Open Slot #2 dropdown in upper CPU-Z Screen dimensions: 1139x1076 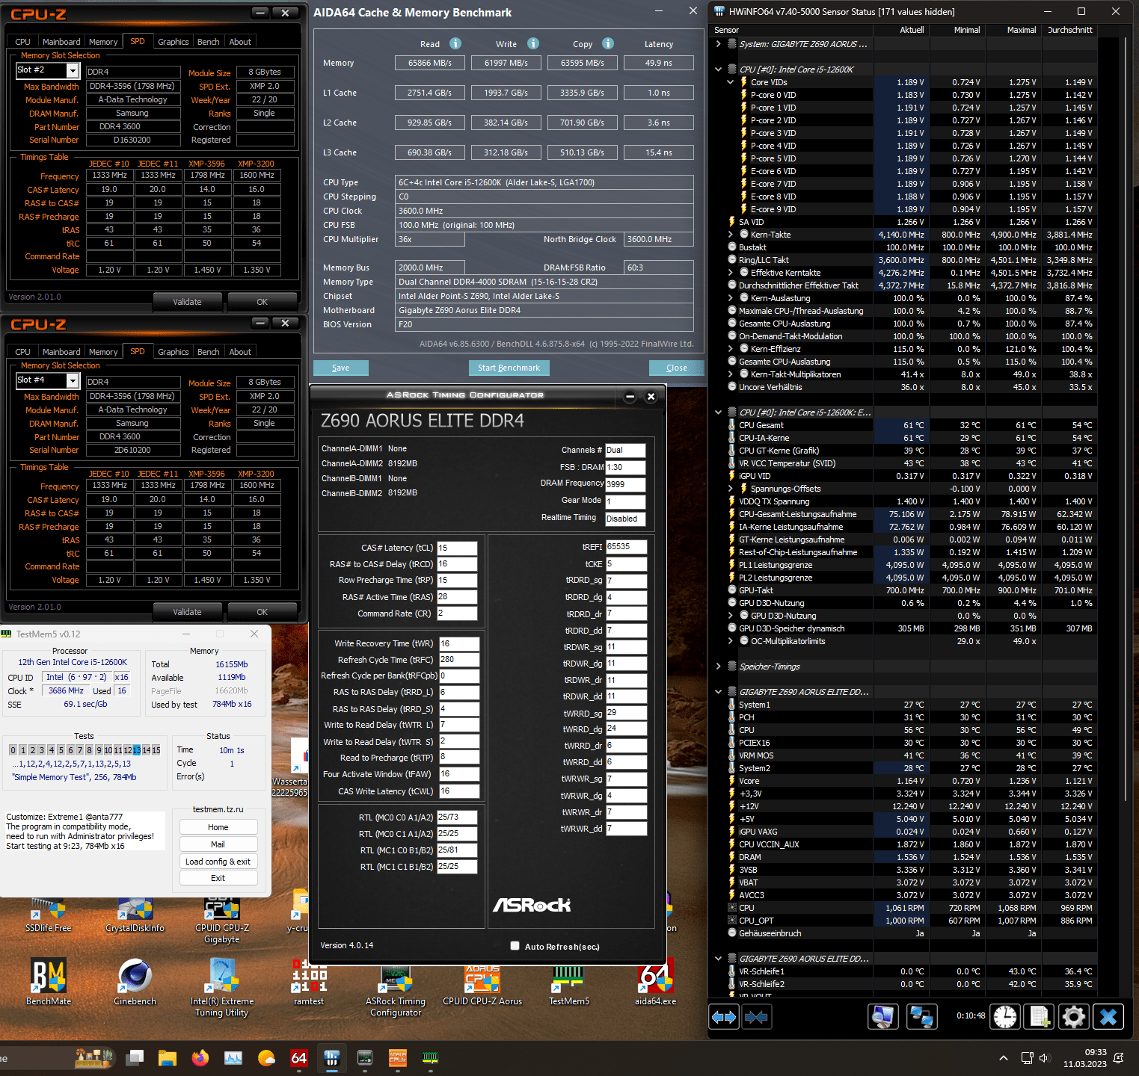point(73,70)
